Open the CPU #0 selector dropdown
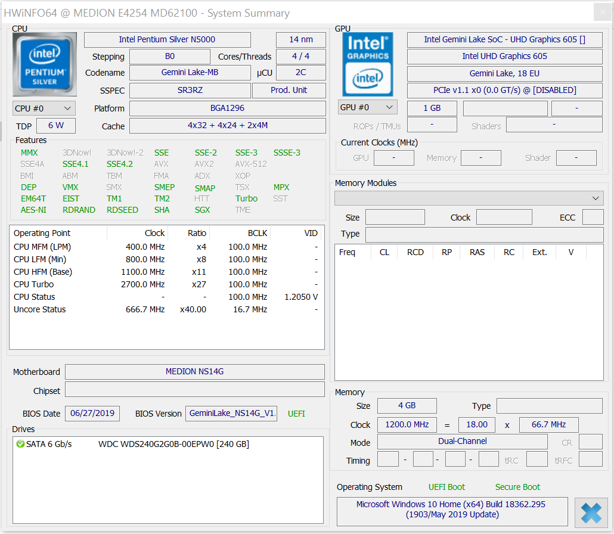This screenshot has width=614, height=534. coord(44,108)
